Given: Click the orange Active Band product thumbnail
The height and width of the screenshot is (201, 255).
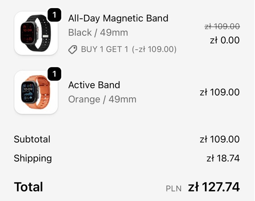Looking at the screenshot, I should [35, 93].
